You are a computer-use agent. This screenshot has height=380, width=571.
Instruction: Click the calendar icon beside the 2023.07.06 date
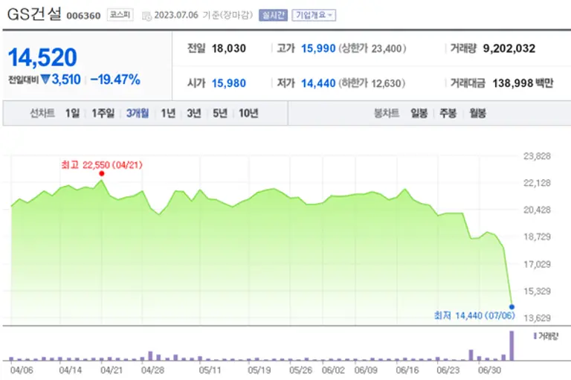click(146, 15)
